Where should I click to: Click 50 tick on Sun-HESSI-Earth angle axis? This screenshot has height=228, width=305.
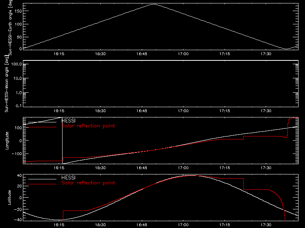[x=20, y=37]
